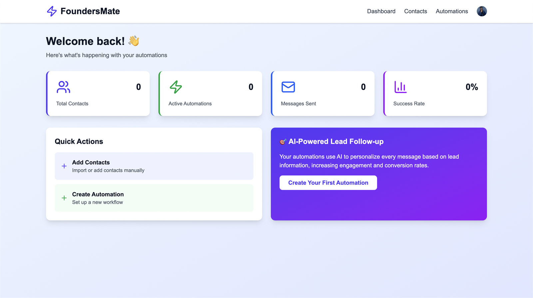
Task: Open the Success Rate stat card
Action: tap(435, 94)
